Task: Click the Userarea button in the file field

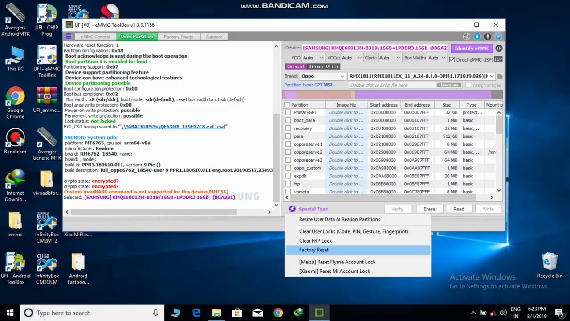Action: [449, 85]
